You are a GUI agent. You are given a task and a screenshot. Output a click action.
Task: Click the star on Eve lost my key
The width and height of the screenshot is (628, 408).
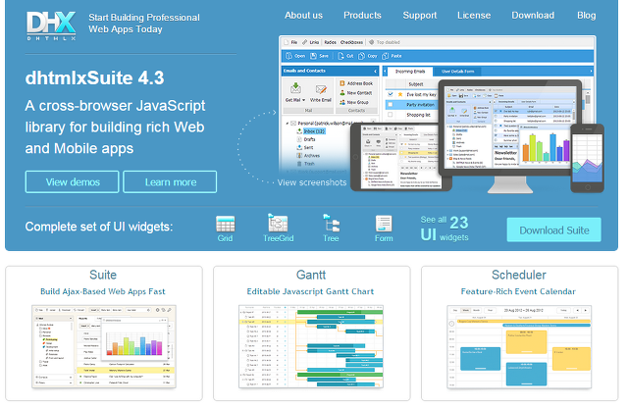400,94
